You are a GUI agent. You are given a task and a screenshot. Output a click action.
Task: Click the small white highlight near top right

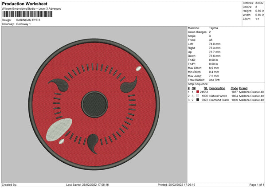tap(138, 69)
